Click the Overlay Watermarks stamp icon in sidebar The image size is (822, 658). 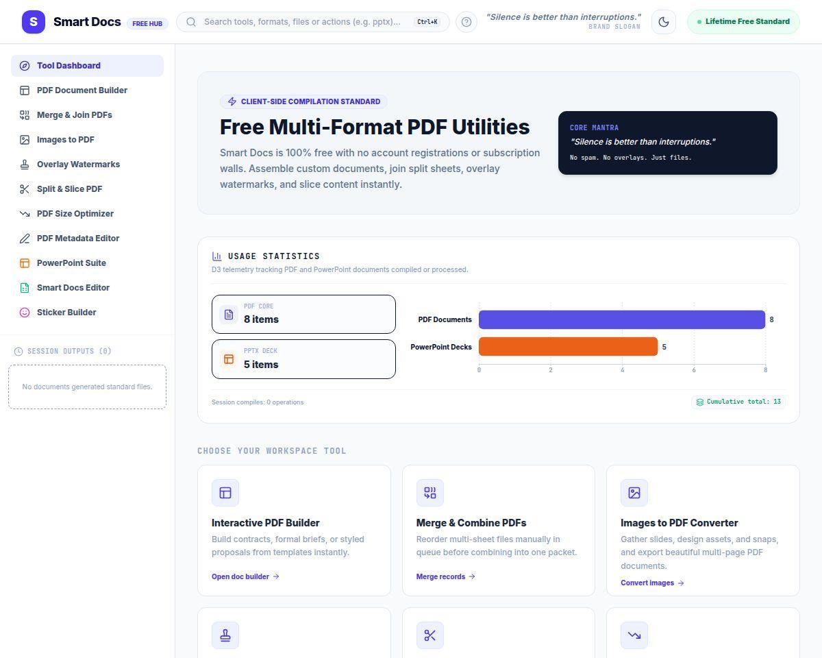pos(25,164)
